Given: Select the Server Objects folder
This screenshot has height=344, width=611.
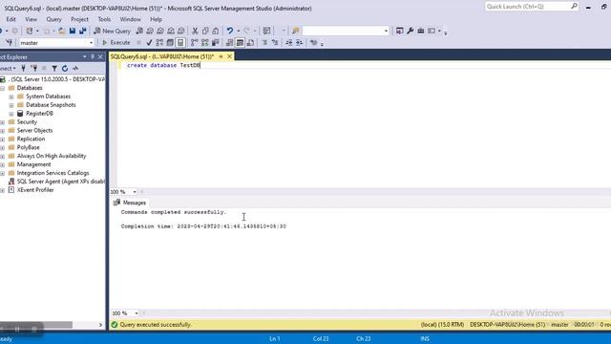Looking at the screenshot, I should 34,131.
